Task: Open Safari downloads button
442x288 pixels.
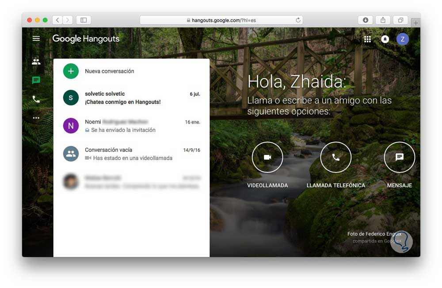Action: pos(366,20)
